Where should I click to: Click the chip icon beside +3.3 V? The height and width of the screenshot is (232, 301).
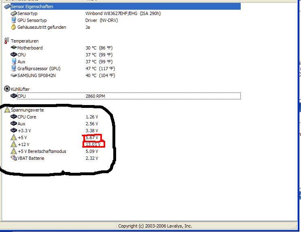[14, 131]
